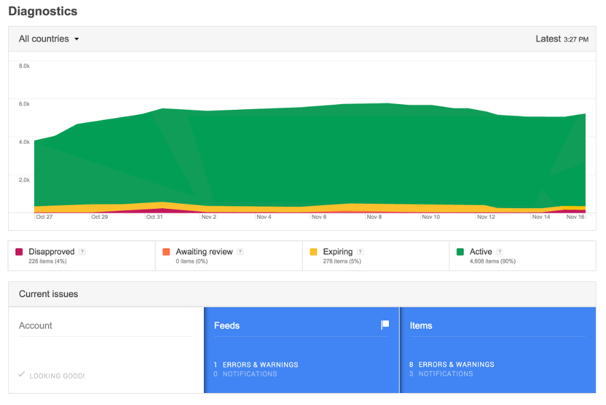Click the All countries dropdown arrow
The image size is (606, 405).
[x=76, y=39]
